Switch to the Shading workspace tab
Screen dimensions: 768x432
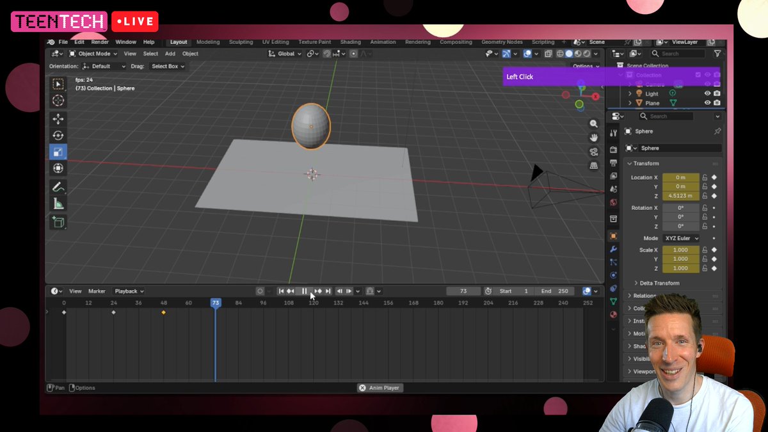point(350,42)
